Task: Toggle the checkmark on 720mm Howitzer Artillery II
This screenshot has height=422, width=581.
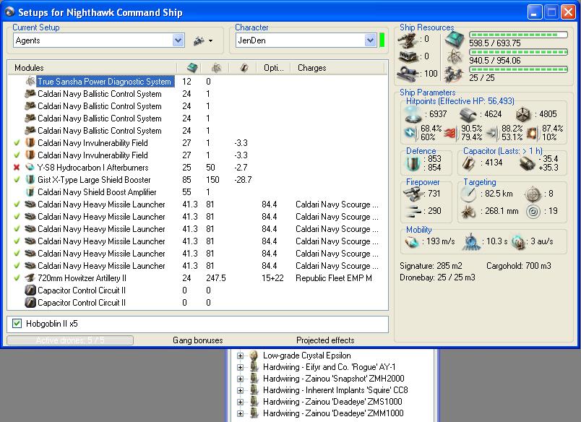Action: [x=17, y=278]
